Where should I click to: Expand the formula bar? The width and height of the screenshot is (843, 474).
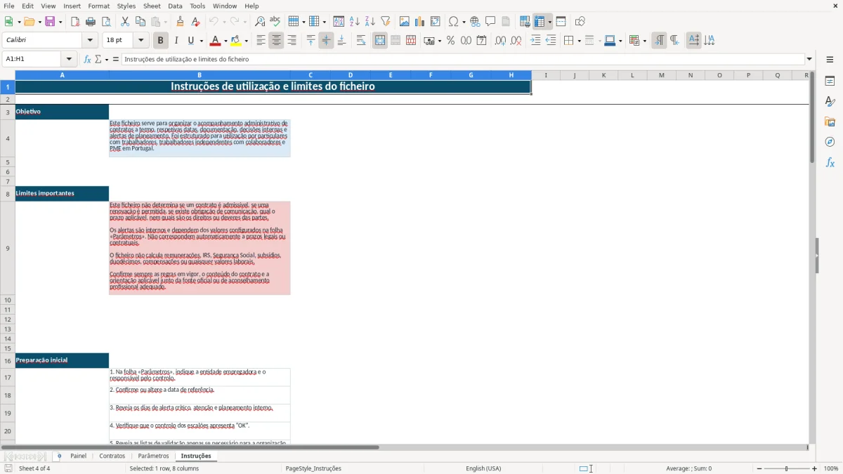tap(809, 60)
